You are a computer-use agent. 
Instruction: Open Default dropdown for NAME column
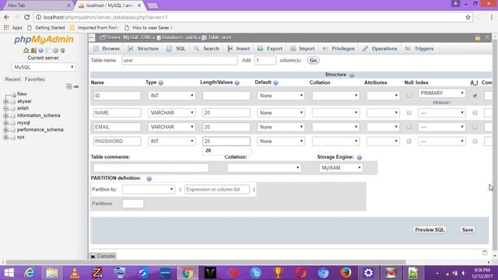tap(281, 113)
